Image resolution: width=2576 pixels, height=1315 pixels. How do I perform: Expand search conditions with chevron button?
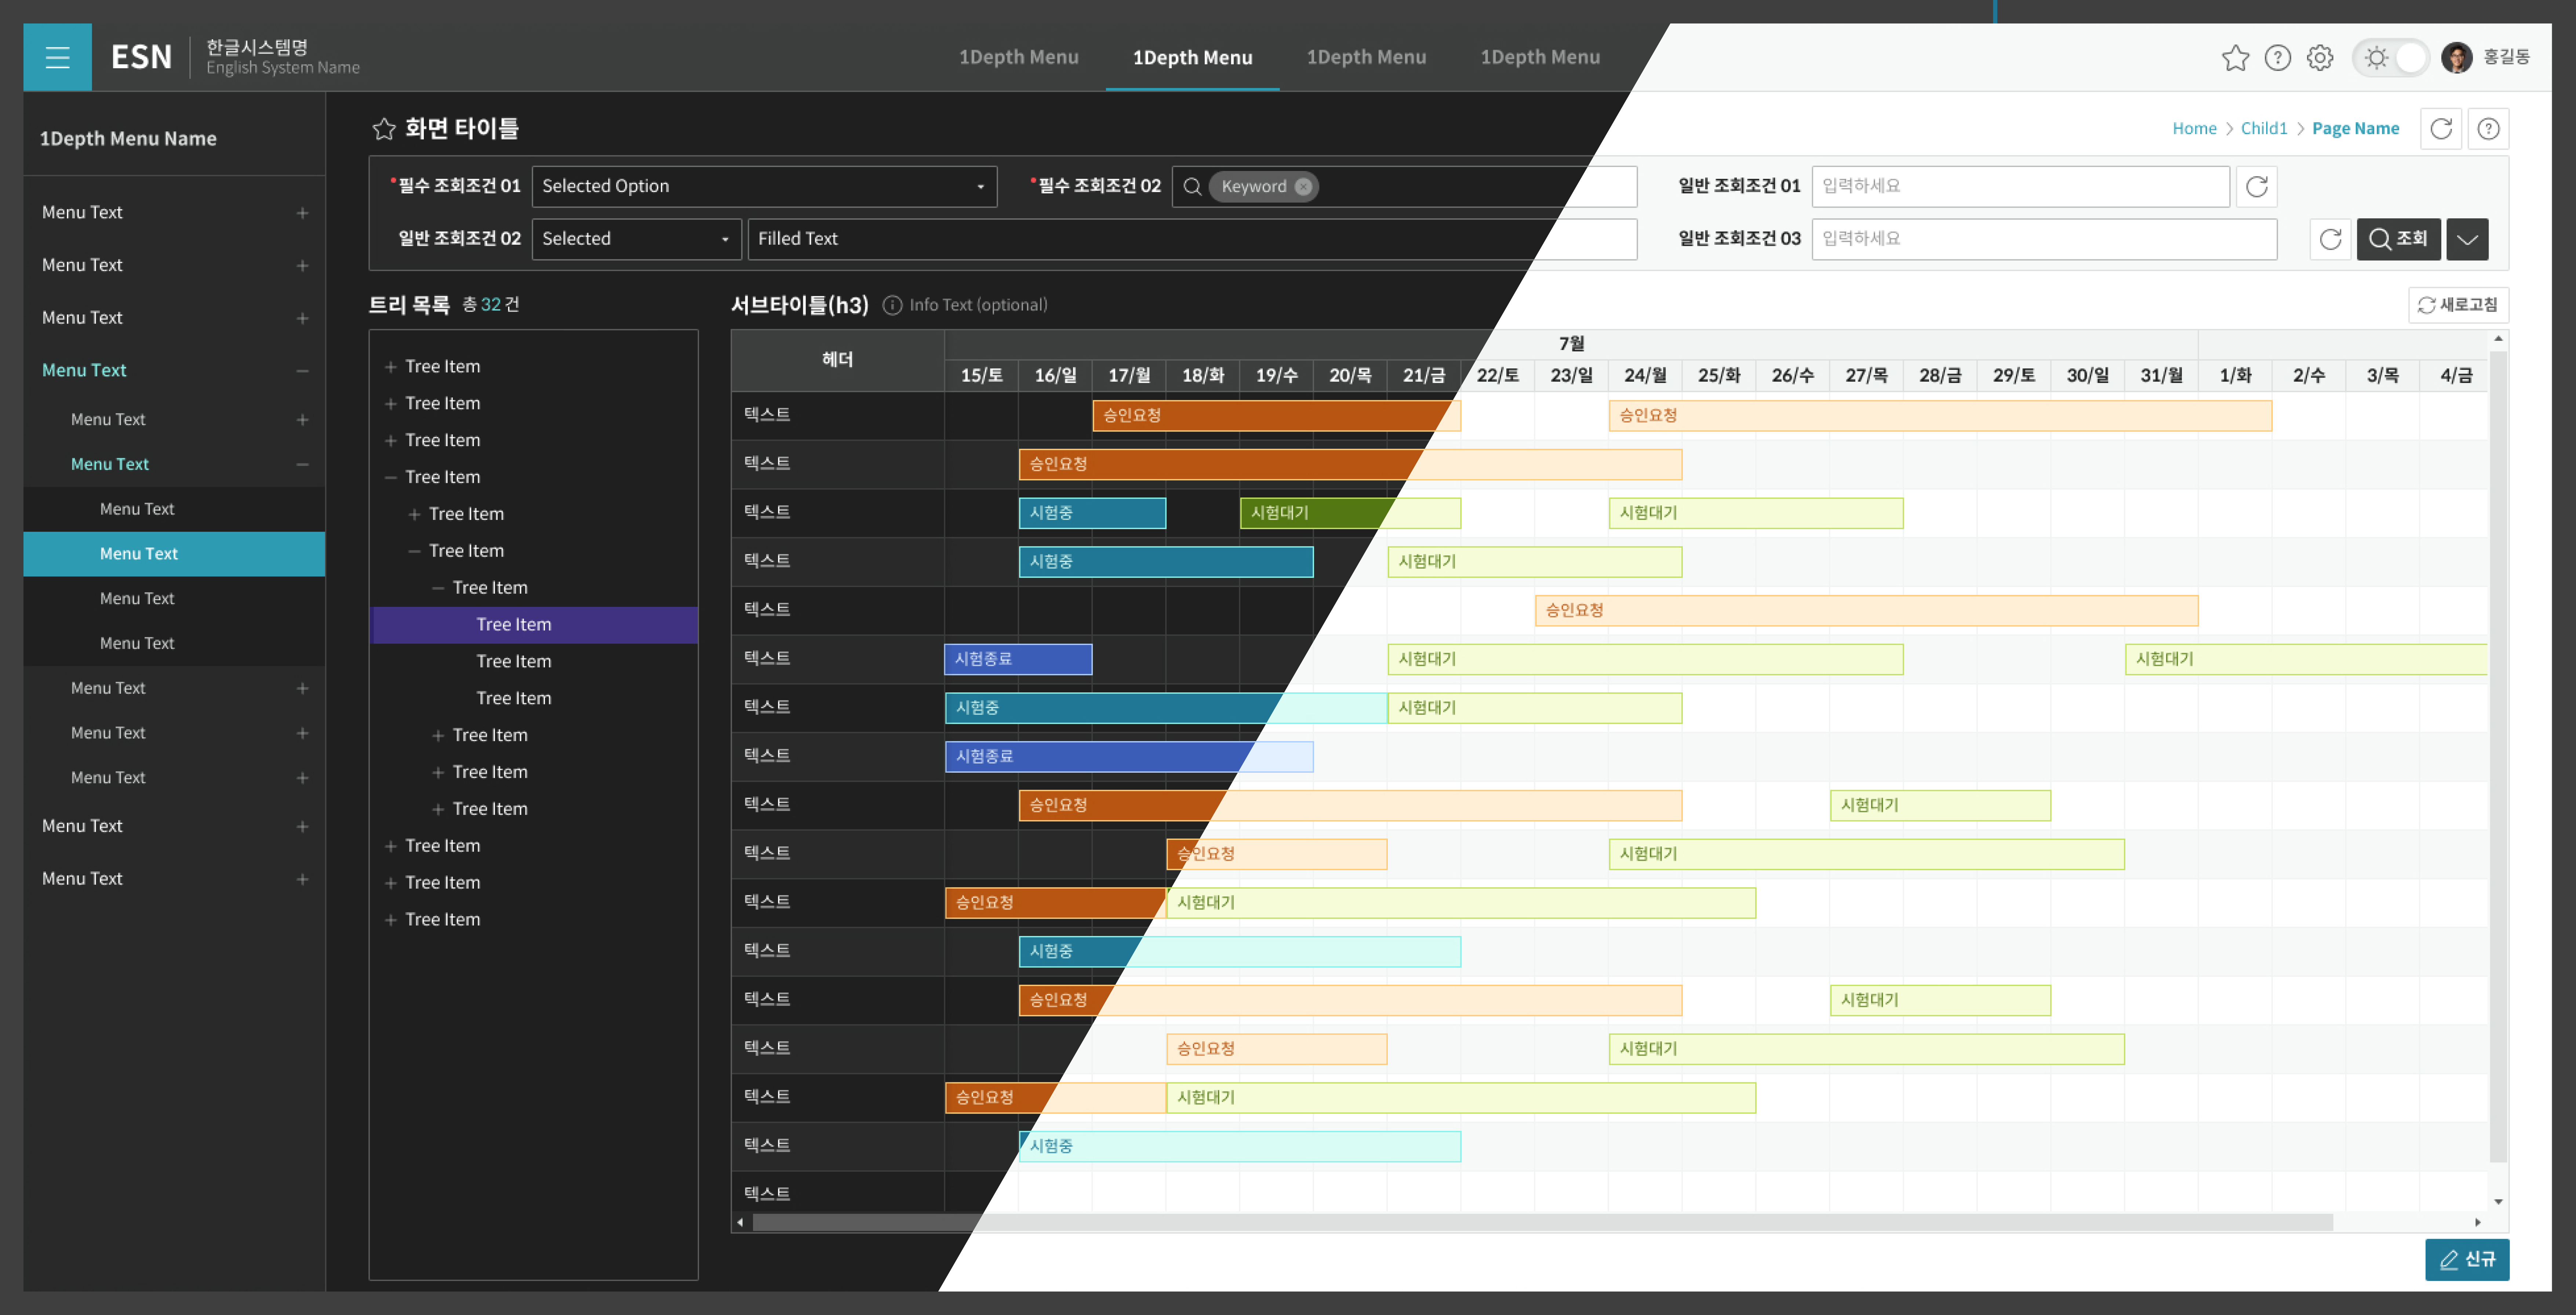coord(2467,239)
